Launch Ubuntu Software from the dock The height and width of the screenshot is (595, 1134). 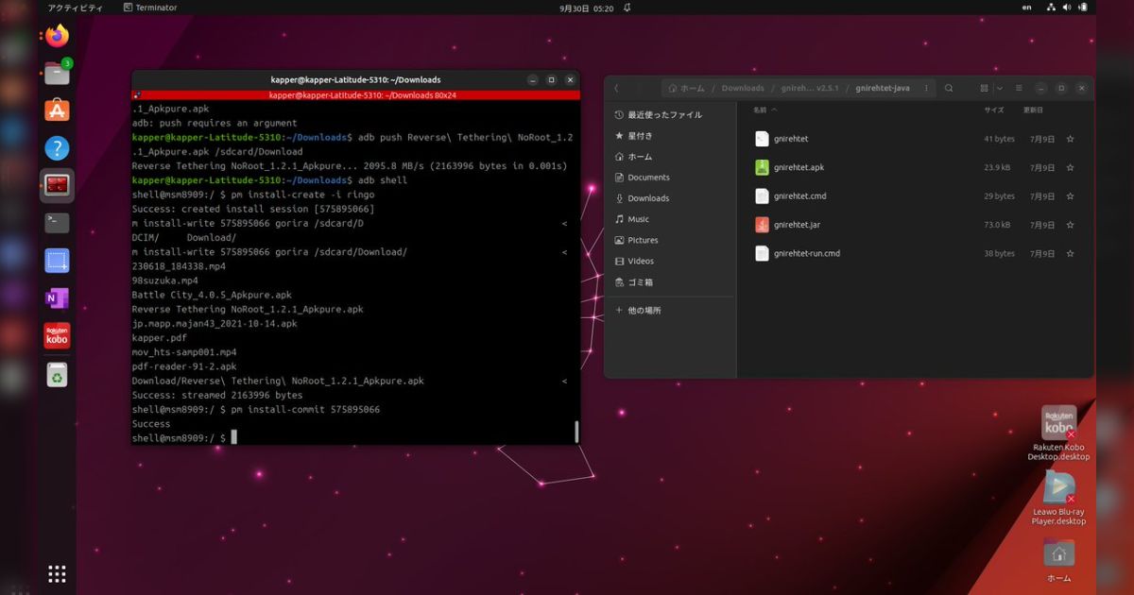coord(57,110)
